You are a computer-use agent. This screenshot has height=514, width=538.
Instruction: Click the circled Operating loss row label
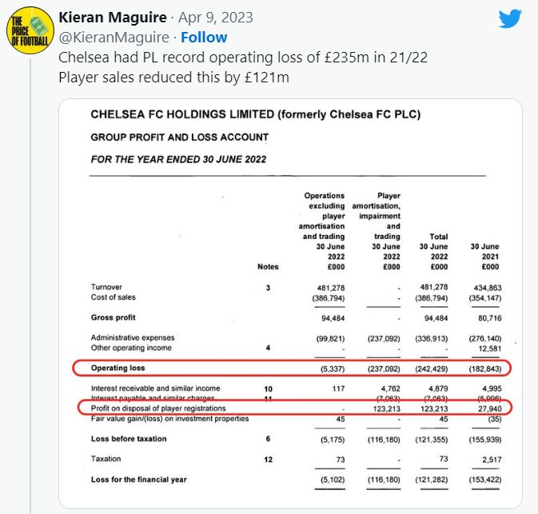tap(116, 369)
